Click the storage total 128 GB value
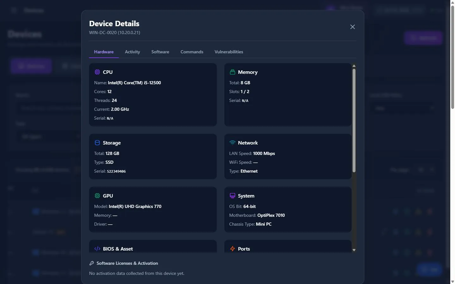This screenshot has width=455, height=284. coord(112,153)
